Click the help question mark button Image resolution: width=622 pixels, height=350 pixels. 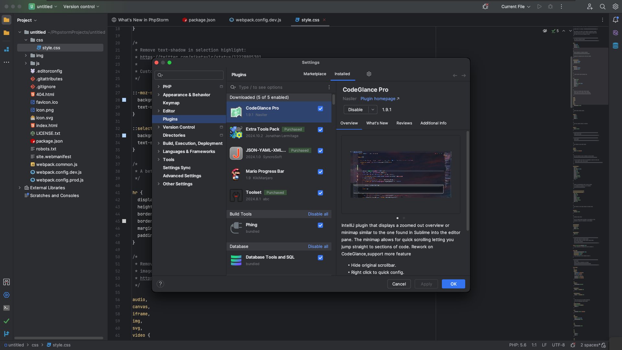coord(160,284)
